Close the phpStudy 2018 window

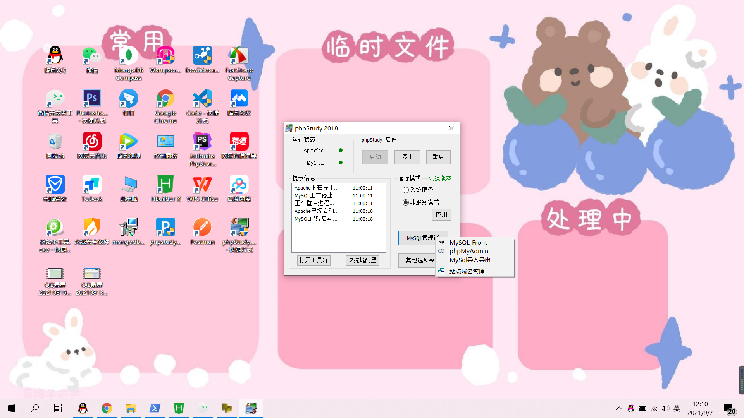pyautogui.click(x=451, y=128)
